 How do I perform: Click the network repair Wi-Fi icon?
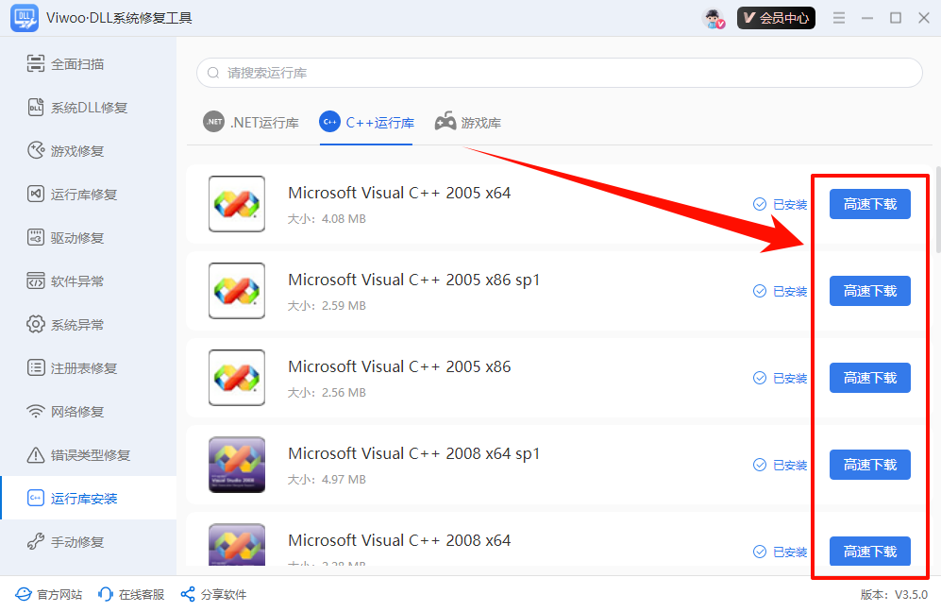pos(36,412)
